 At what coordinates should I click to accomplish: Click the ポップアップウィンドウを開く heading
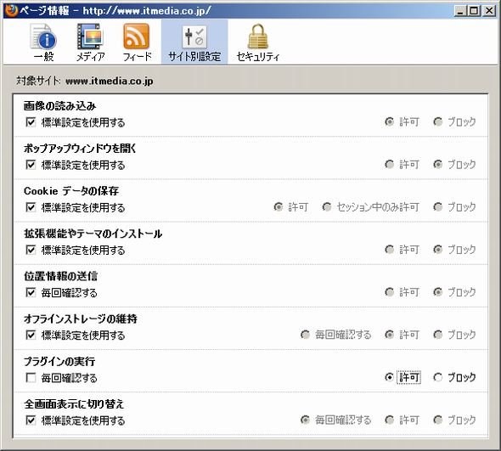80,149
